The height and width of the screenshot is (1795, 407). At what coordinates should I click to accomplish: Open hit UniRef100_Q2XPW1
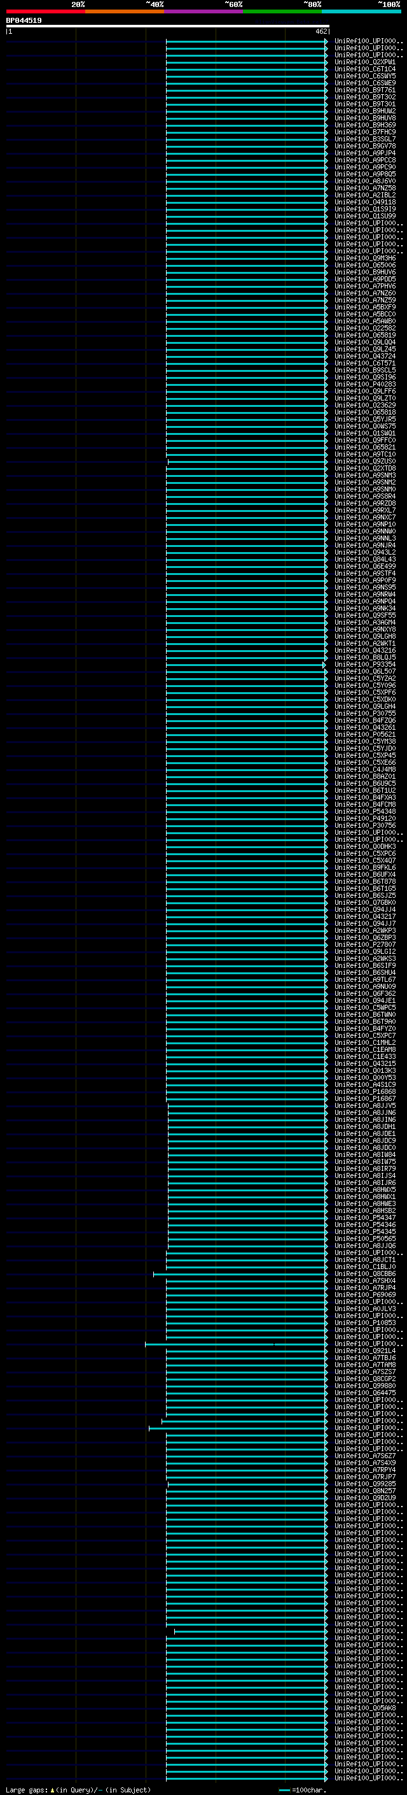364,62
